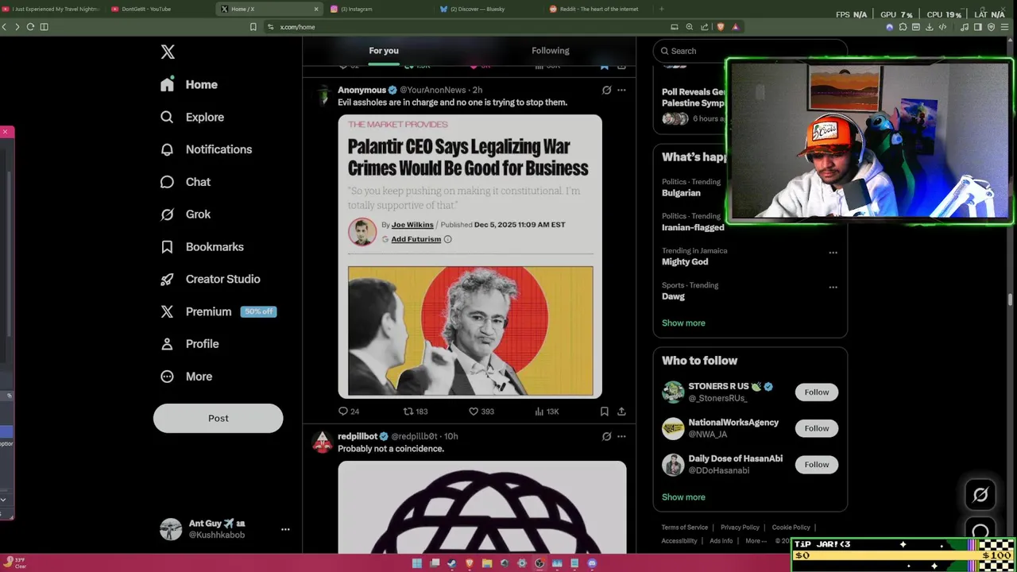This screenshot has height=572, width=1017.
Task: Open Steam from taskbar
Action: pos(452,563)
